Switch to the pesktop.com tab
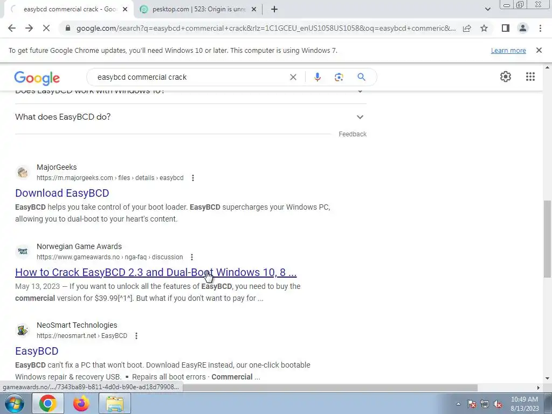Screen dimensions: 552x414 199,10
